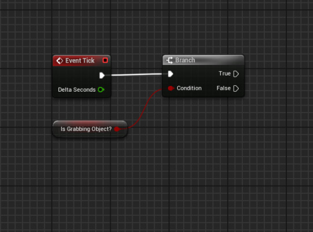Click the Branch node's red Condition pin
The width and height of the screenshot is (313, 232).
tap(170, 88)
